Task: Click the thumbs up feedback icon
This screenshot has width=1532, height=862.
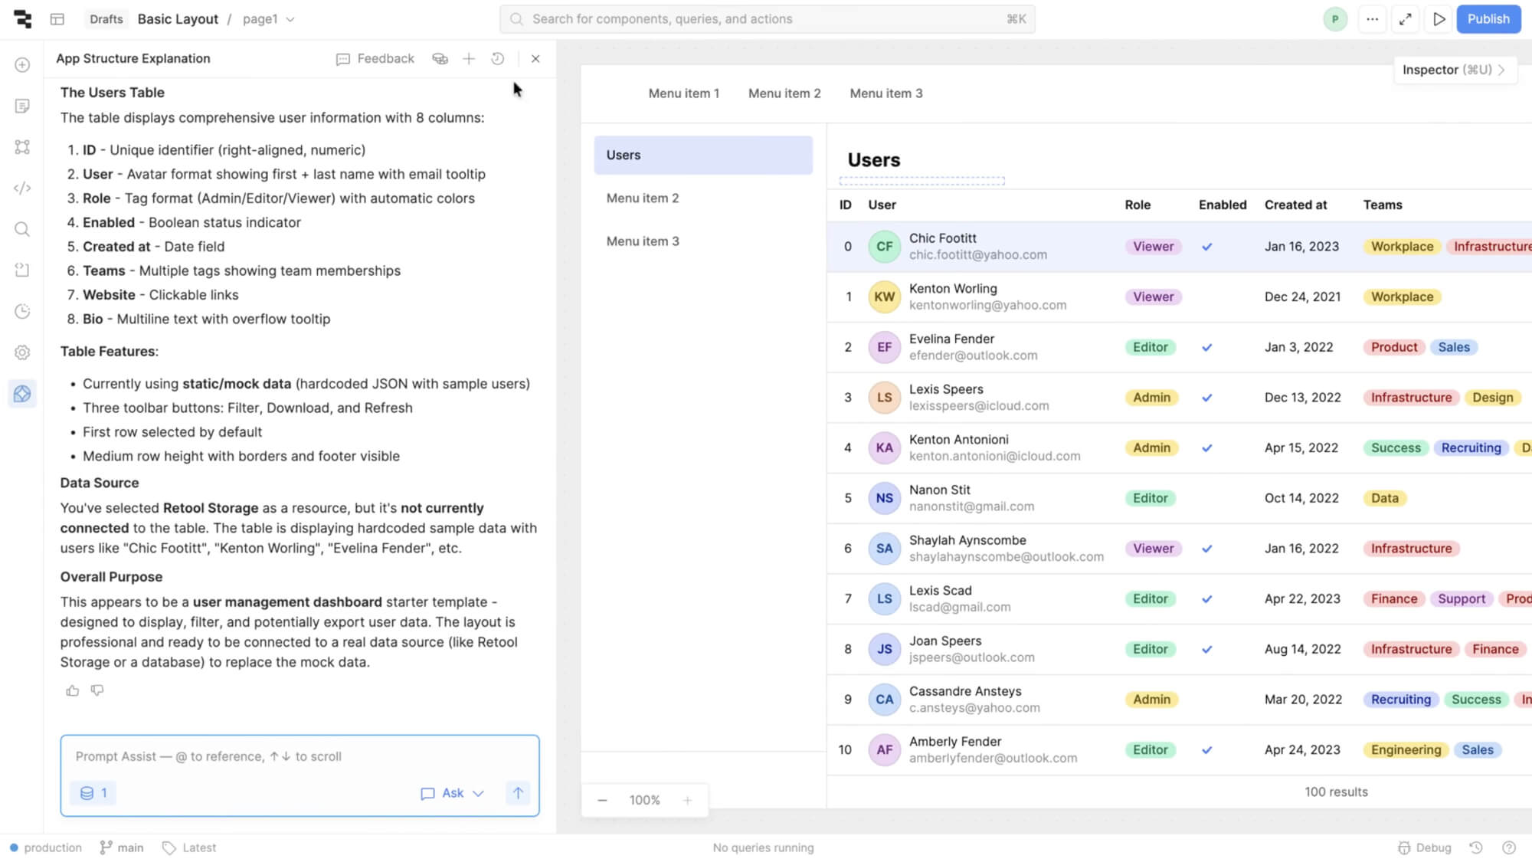Action: pos(73,690)
